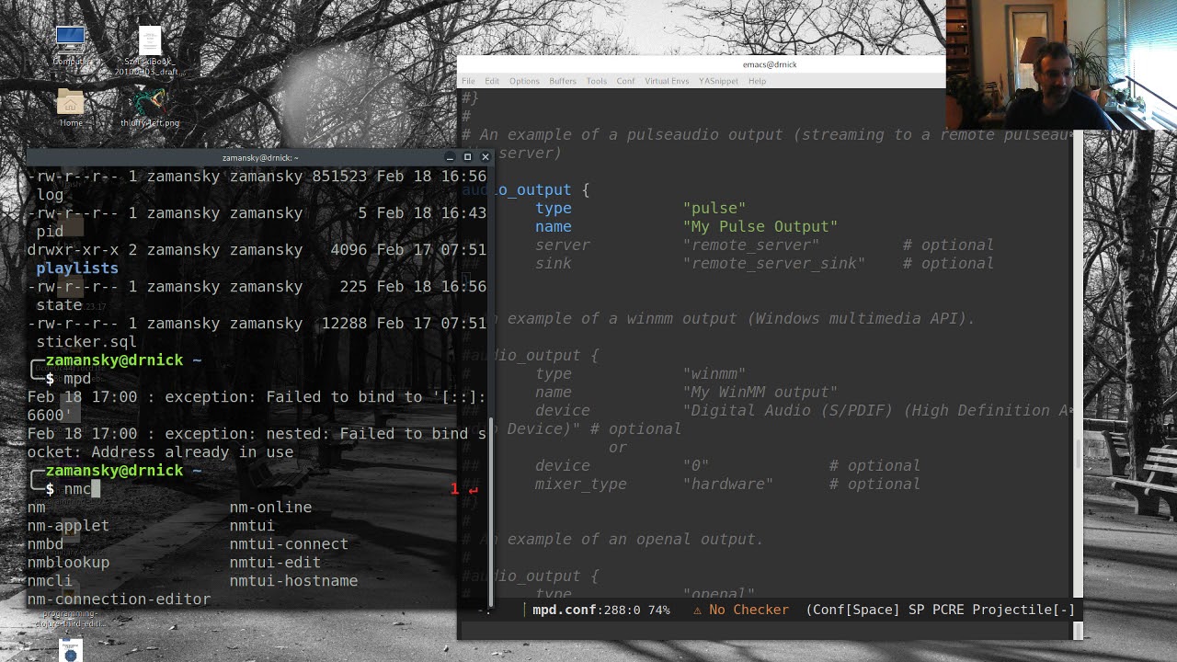Open the Virtual Envs menu in Emacs

click(x=667, y=81)
